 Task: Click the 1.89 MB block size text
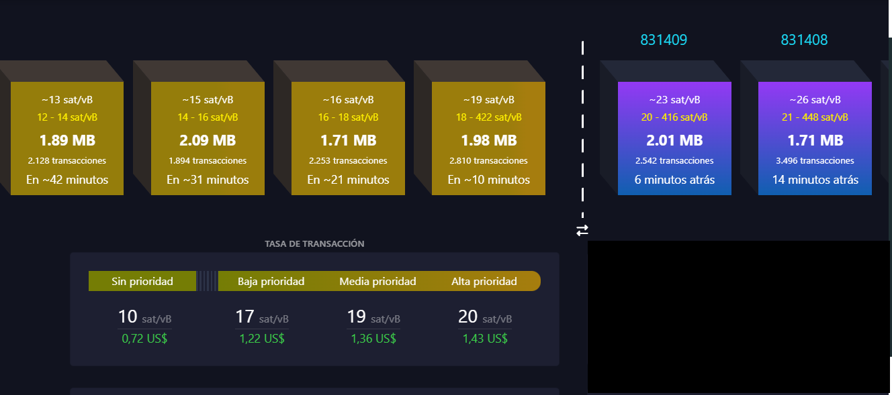[x=67, y=141]
